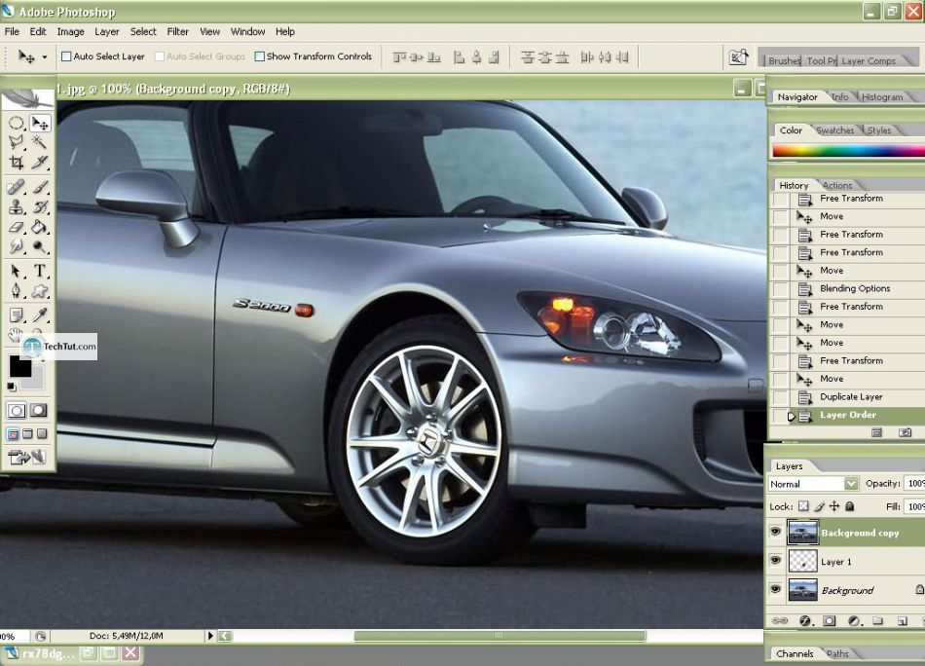The image size is (925, 666).
Task: Add a layer style (fx icon)
Action: coord(804,620)
